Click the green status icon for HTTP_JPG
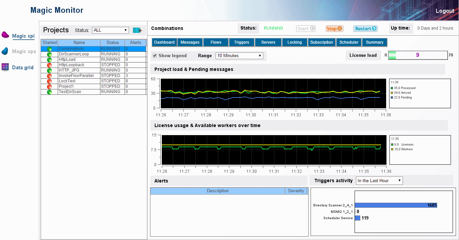The height and width of the screenshot is (240, 459). point(49,70)
